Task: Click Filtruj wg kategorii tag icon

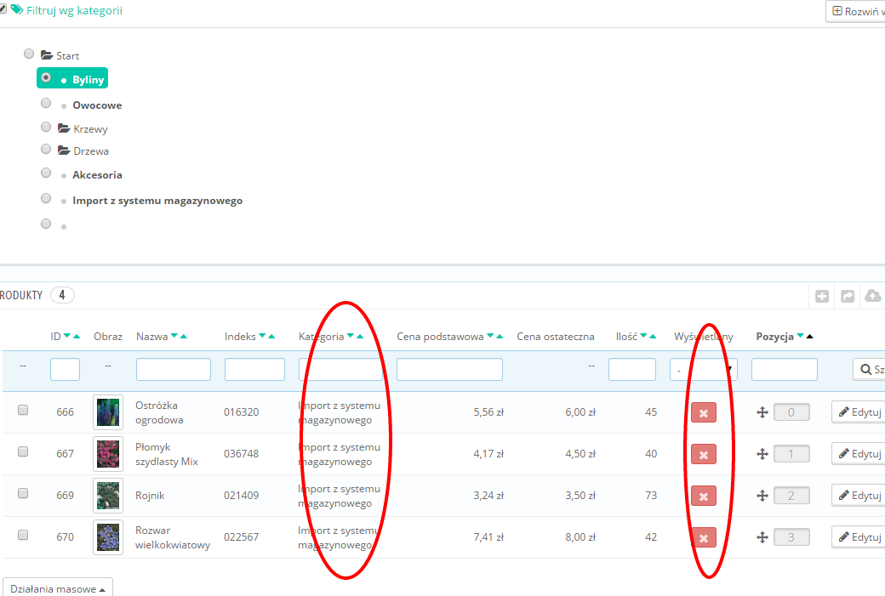Action: coord(17,9)
